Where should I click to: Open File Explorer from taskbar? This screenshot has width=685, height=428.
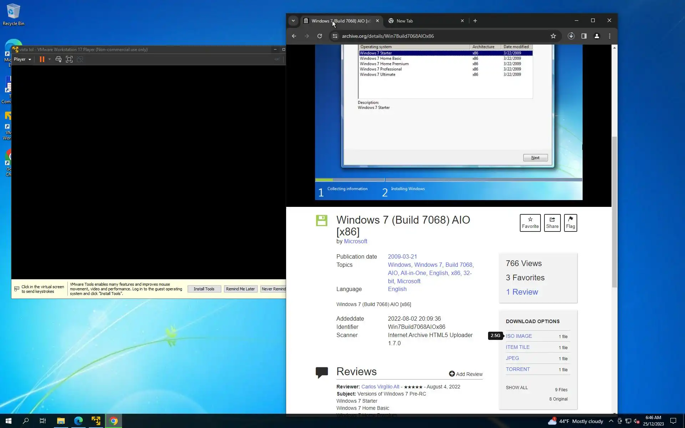61,421
